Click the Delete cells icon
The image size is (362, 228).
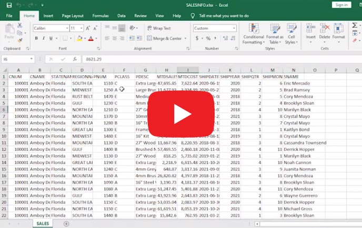325,31
